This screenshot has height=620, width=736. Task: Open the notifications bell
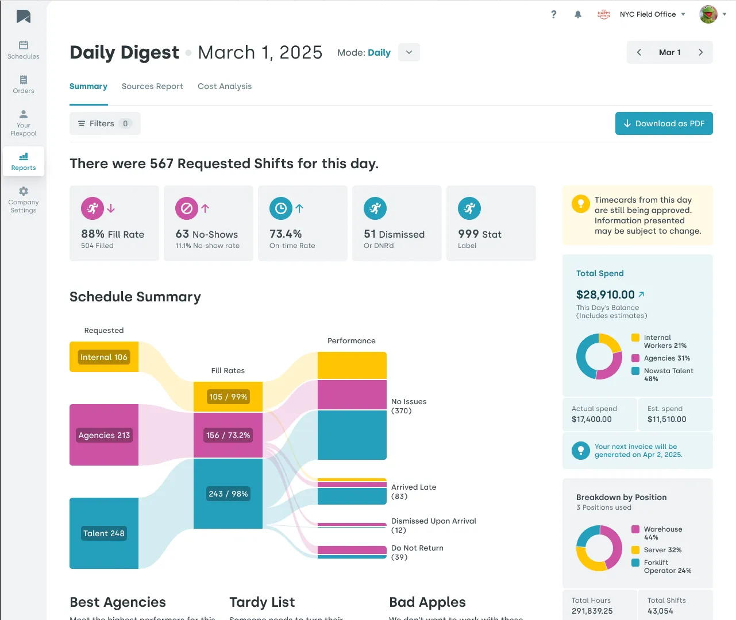click(578, 14)
